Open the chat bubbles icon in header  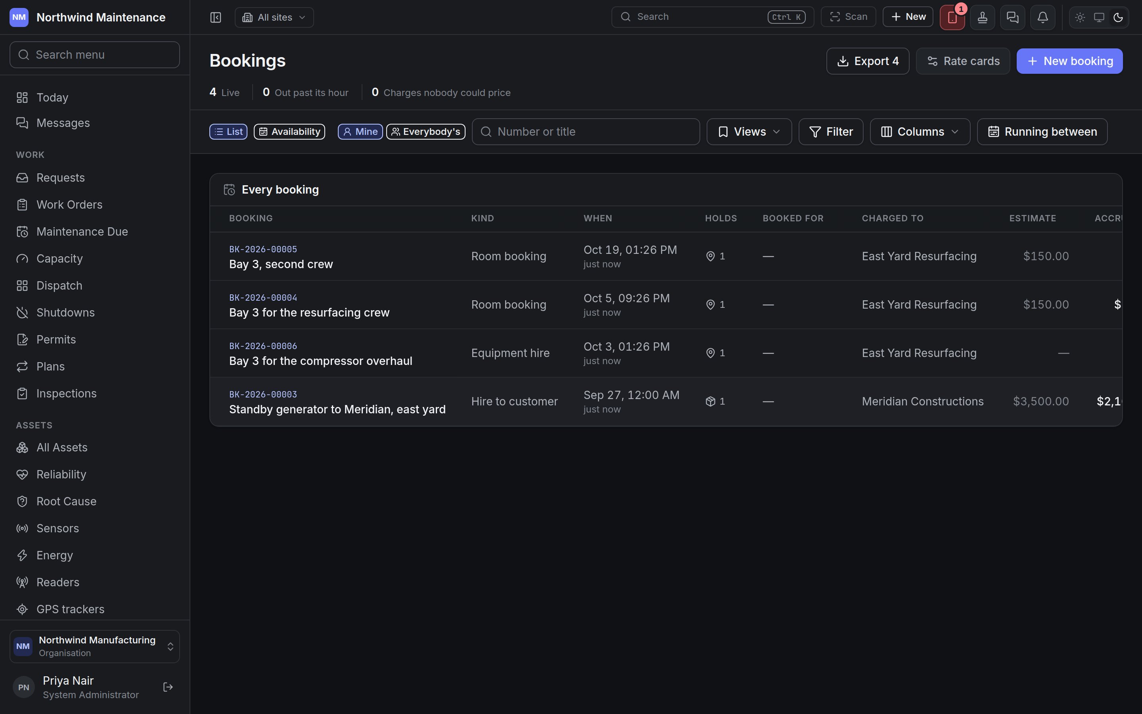click(x=1013, y=17)
